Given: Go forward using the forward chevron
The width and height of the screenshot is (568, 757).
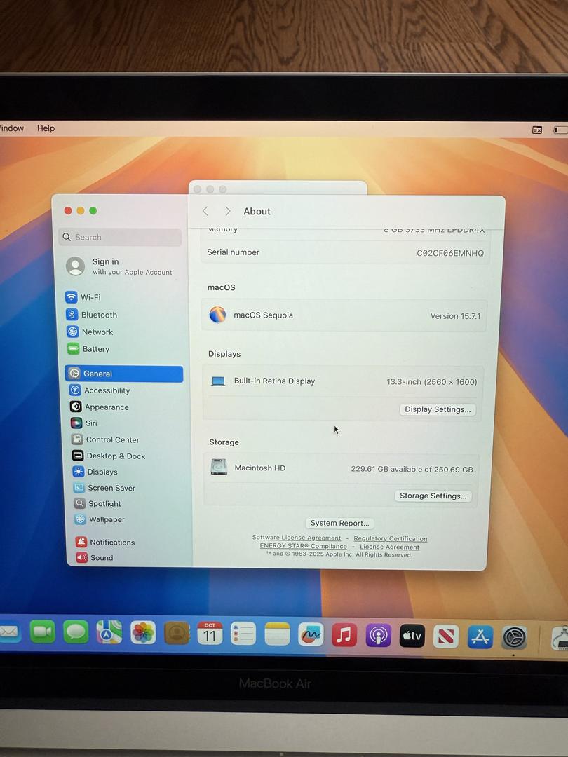Looking at the screenshot, I should [x=227, y=211].
